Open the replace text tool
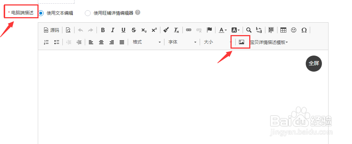Screen dimensions: 352x144 coord(259,30)
